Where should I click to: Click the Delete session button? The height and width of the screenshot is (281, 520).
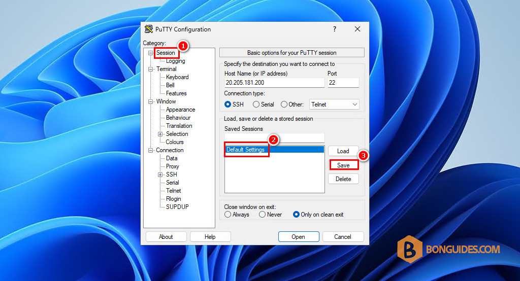343,179
